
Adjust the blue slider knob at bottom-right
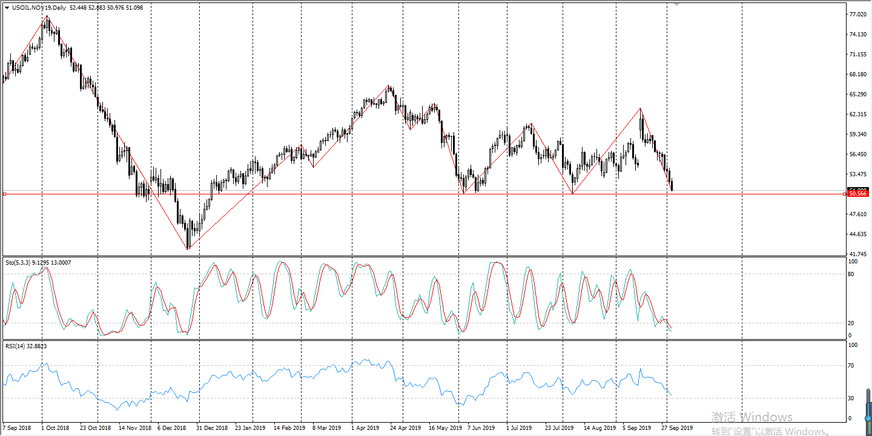click(x=867, y=418)
